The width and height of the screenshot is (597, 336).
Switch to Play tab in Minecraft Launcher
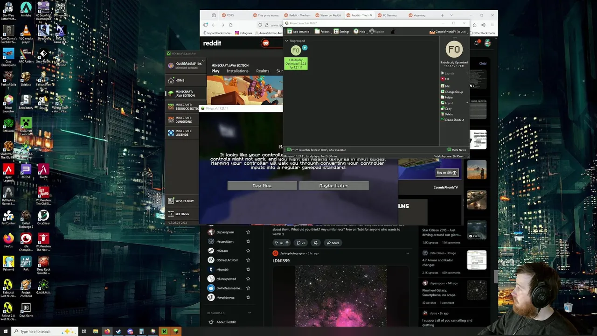pyautogui.click(x=215, y=71)
